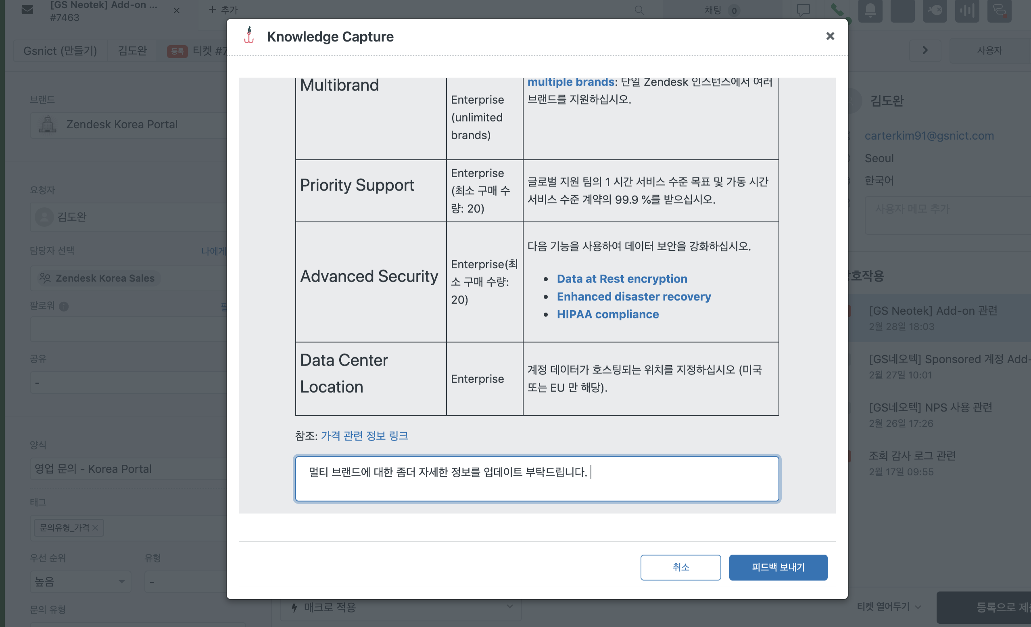Open the 공유 sharing dropdown
The height and width of the screenshot is (627, 1031).
(128, 382)
